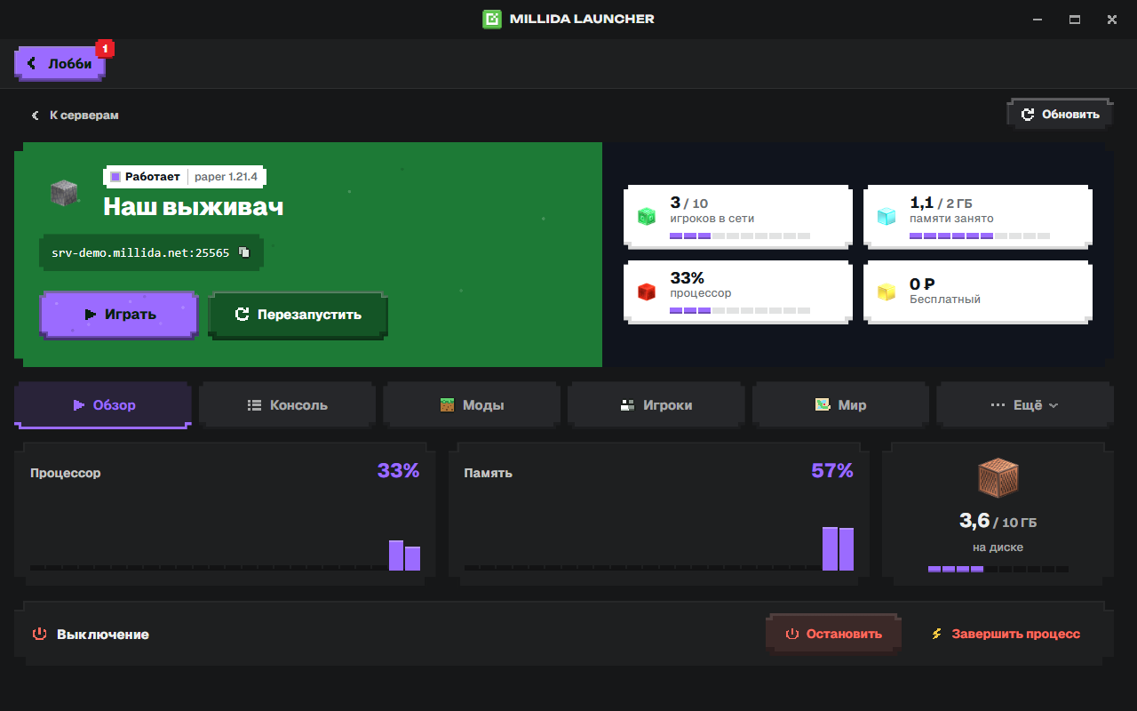The height and width of the screenshot is (711, 1137).
Task: Click the yellow tariff cube icon
Action: (x=887, y=292)
